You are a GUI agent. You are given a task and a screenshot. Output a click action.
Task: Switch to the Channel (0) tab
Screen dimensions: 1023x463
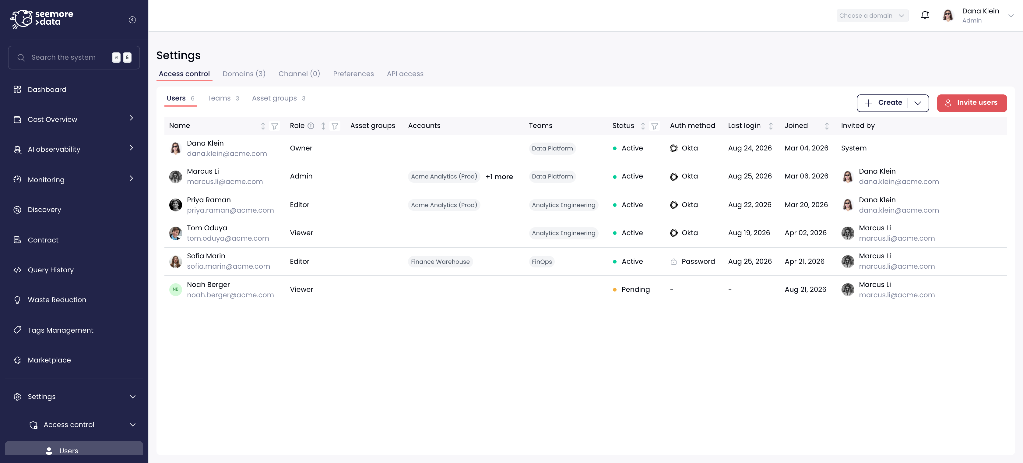tap(299, 74)
